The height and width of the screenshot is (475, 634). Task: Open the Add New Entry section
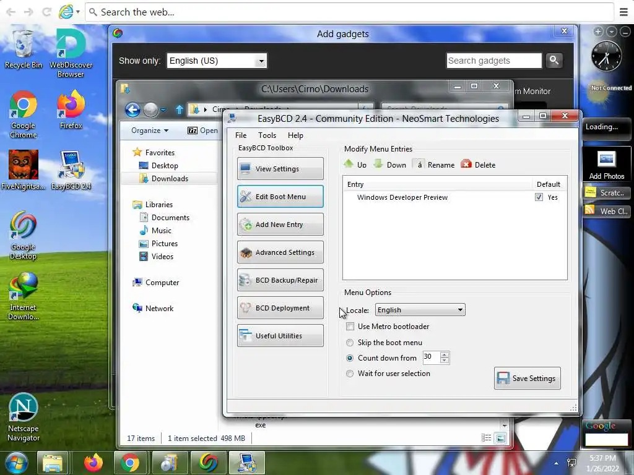pos(280,224)
